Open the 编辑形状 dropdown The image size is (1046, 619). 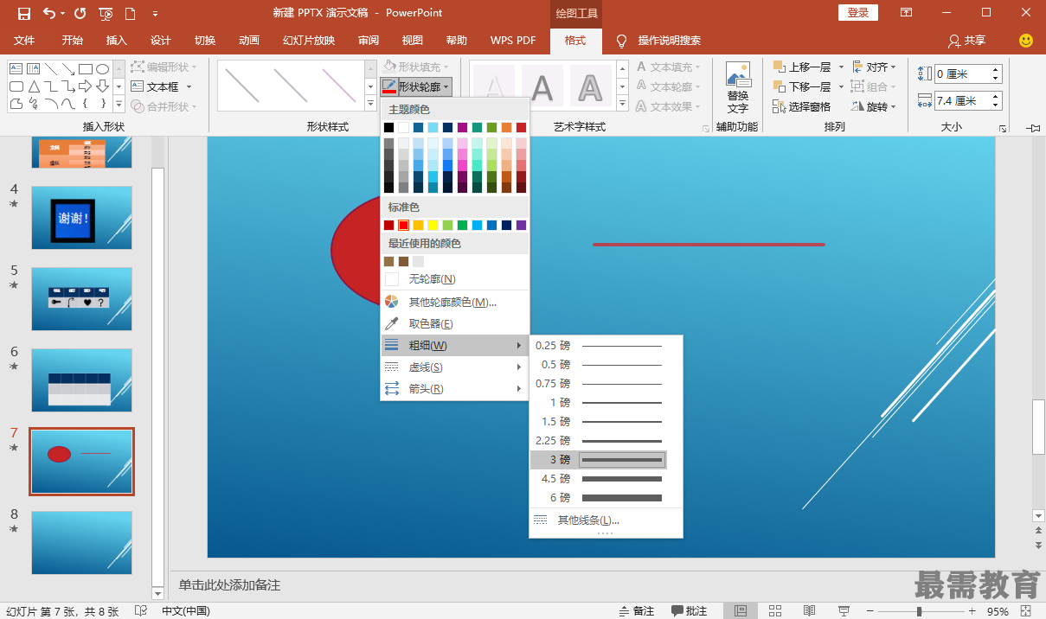pyautogui.click(x=164, y=67)
